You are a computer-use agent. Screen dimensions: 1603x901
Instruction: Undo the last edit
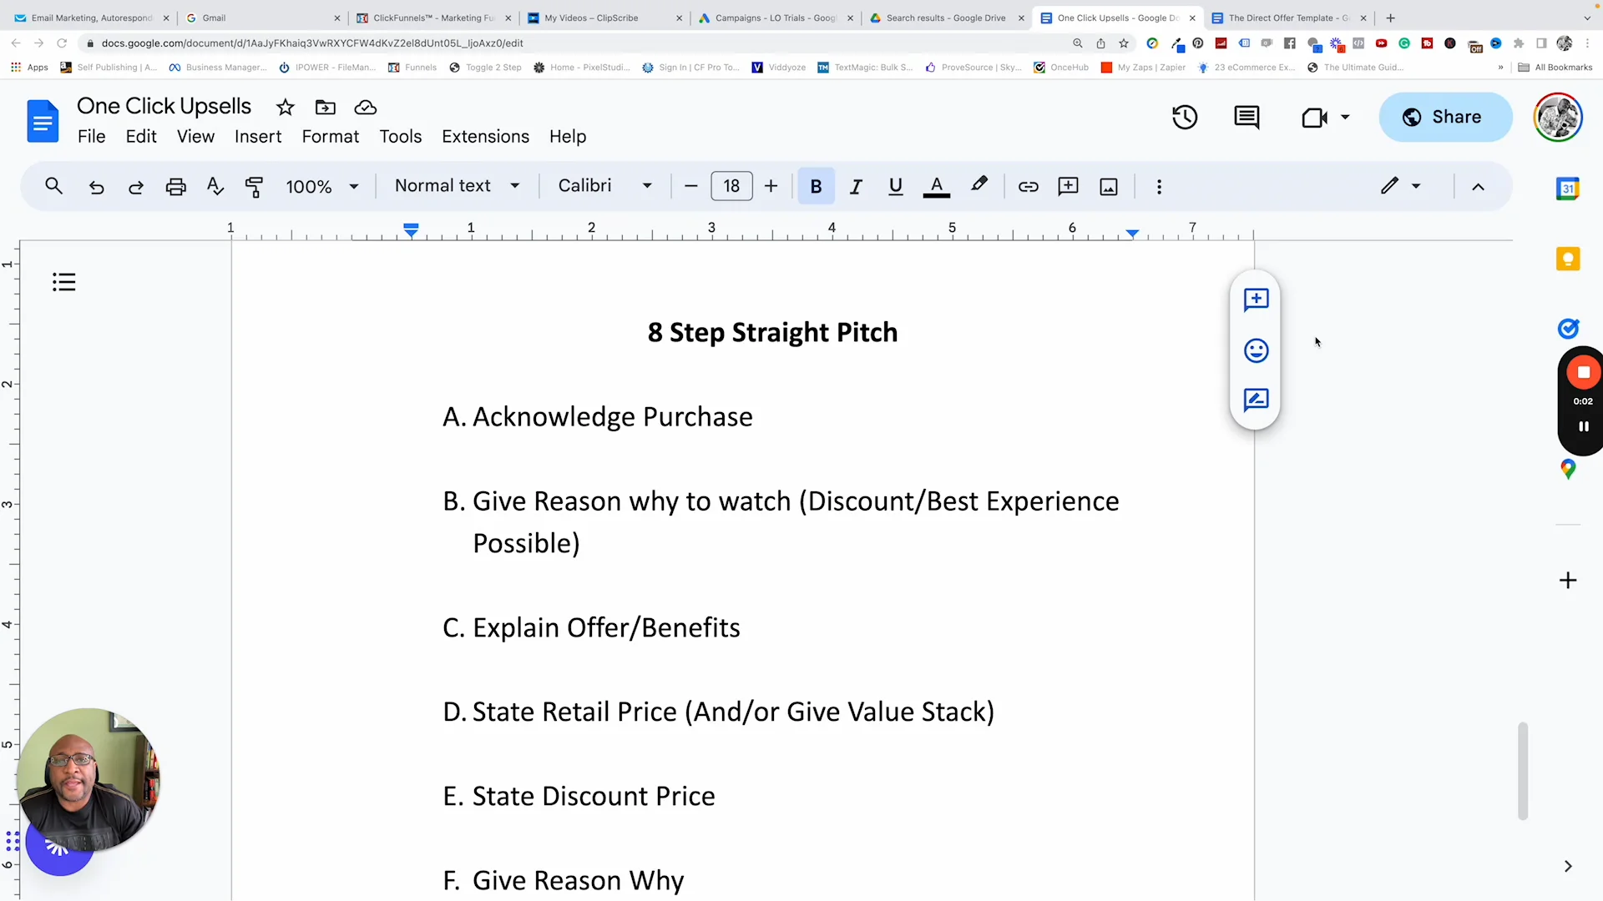click(x=97, y=187)
